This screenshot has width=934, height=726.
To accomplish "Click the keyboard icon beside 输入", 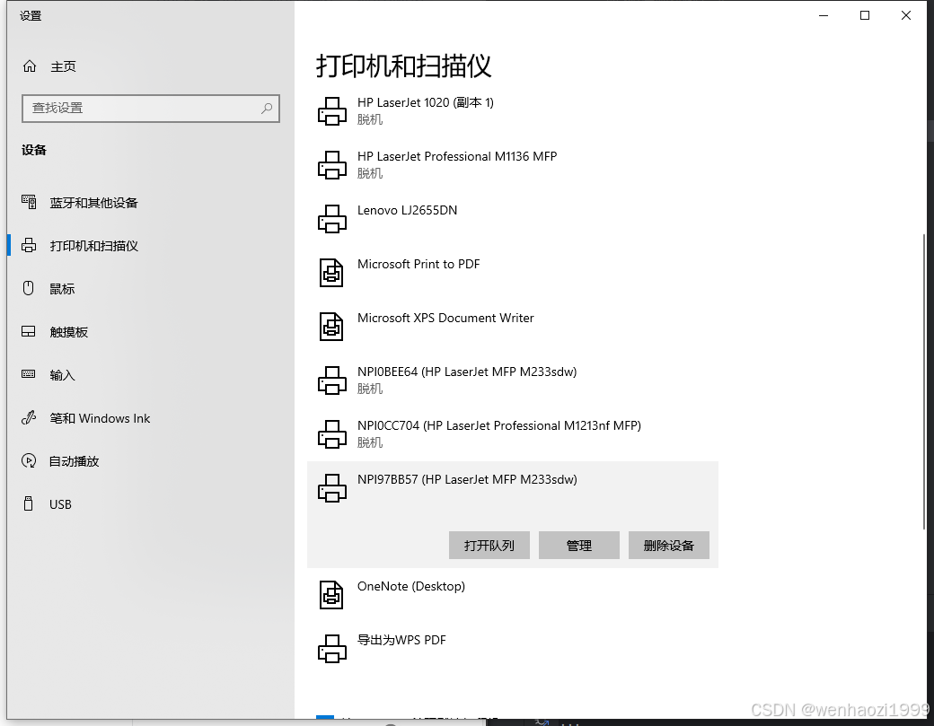I will [x=29, y=374].
